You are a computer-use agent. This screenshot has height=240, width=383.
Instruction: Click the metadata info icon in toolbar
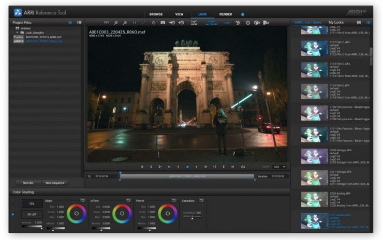point(247,23)
